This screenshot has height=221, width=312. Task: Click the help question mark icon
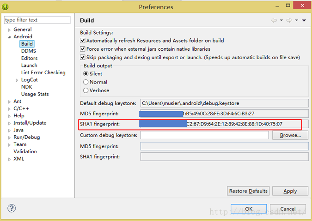(12, 209)
